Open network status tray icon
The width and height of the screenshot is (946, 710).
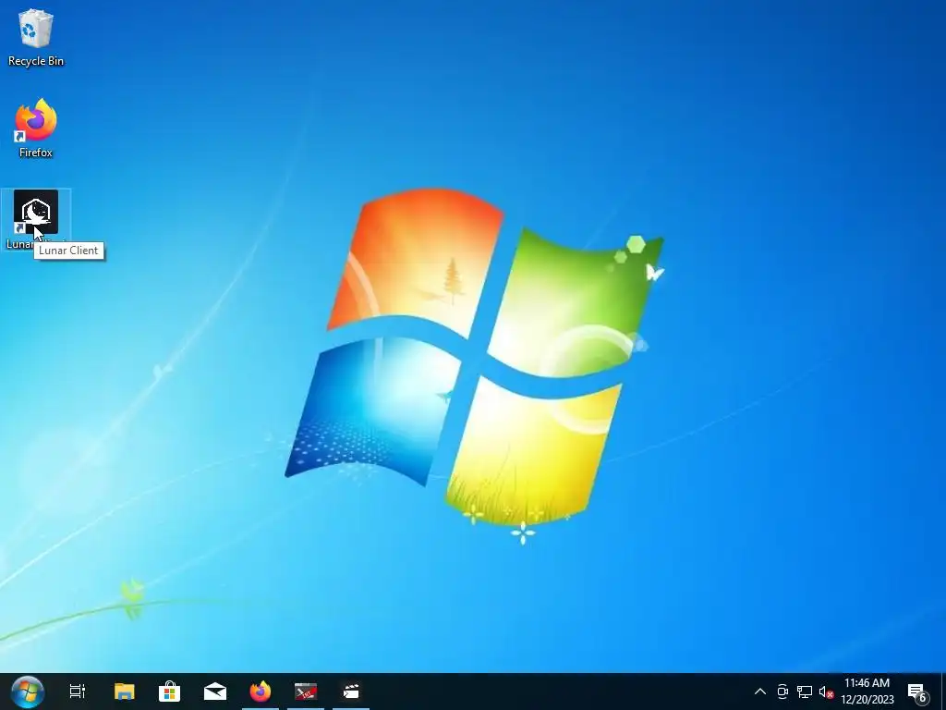[805, 692]
